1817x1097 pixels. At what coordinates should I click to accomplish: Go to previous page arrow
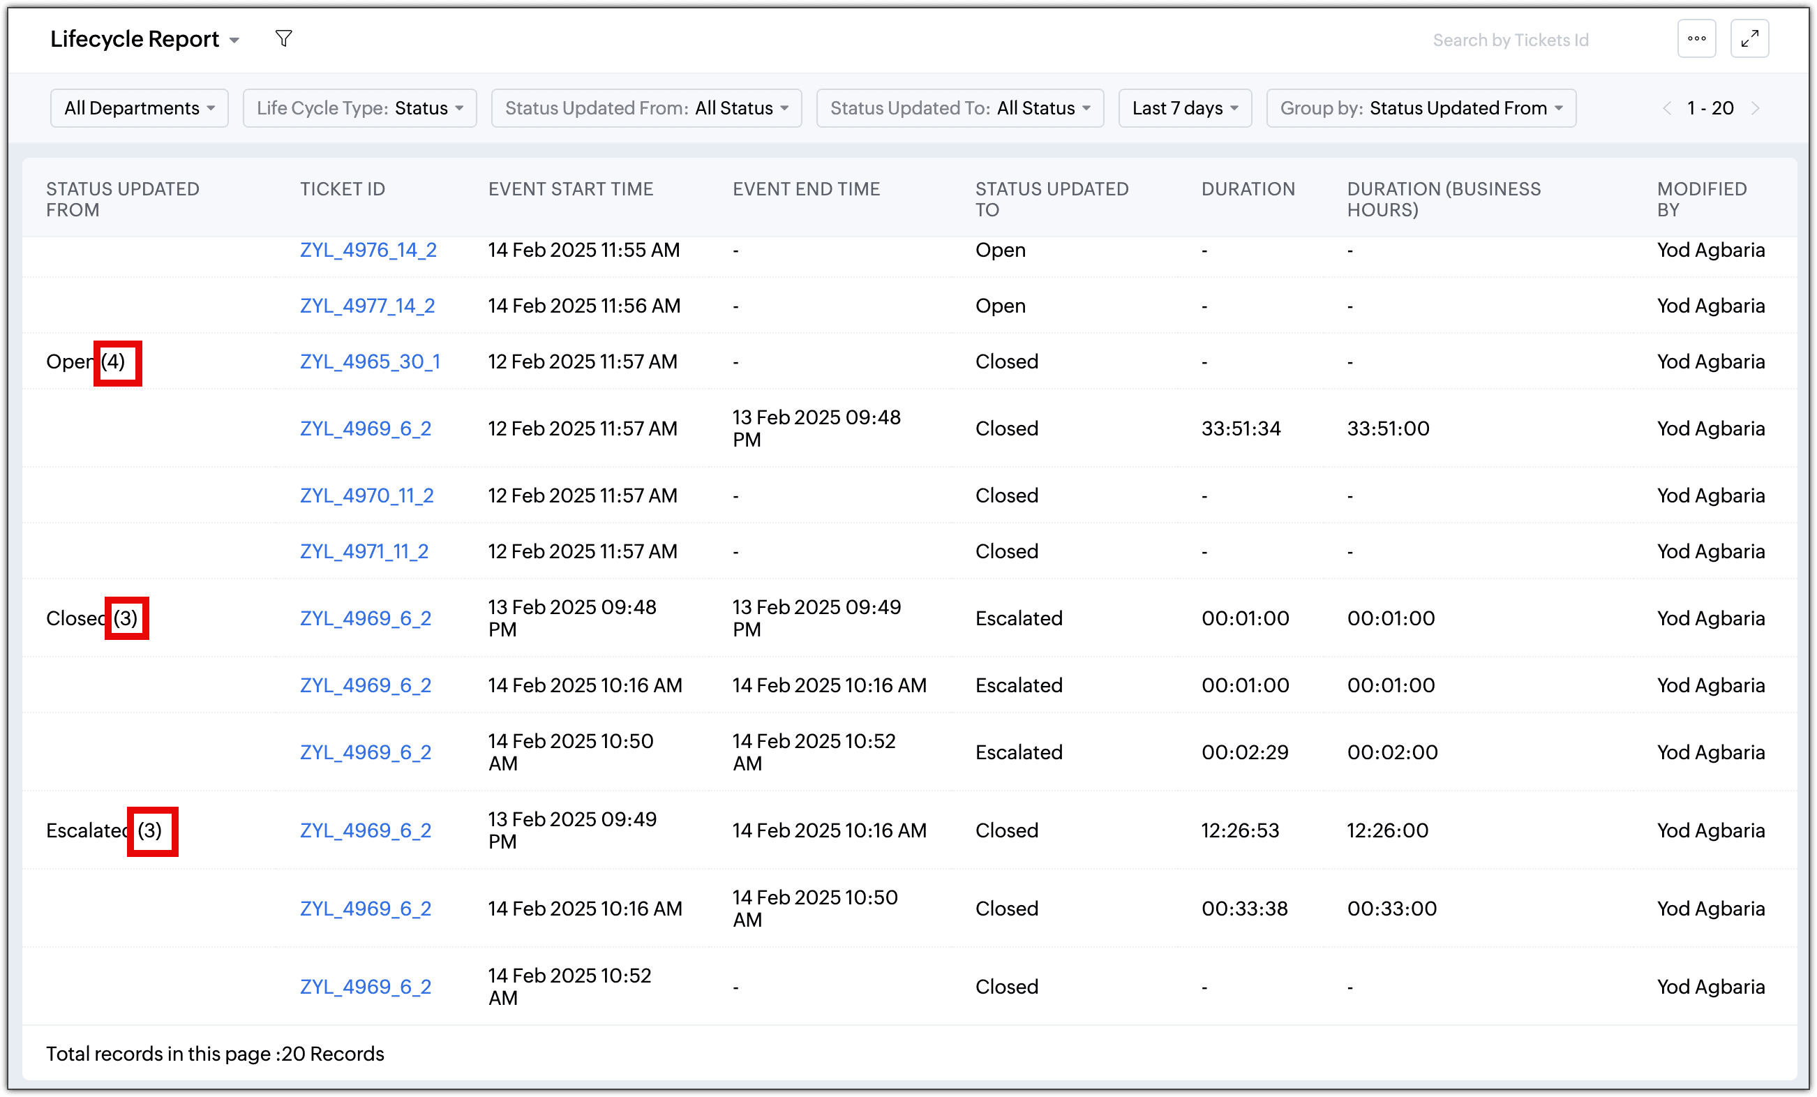(1666, 108)
